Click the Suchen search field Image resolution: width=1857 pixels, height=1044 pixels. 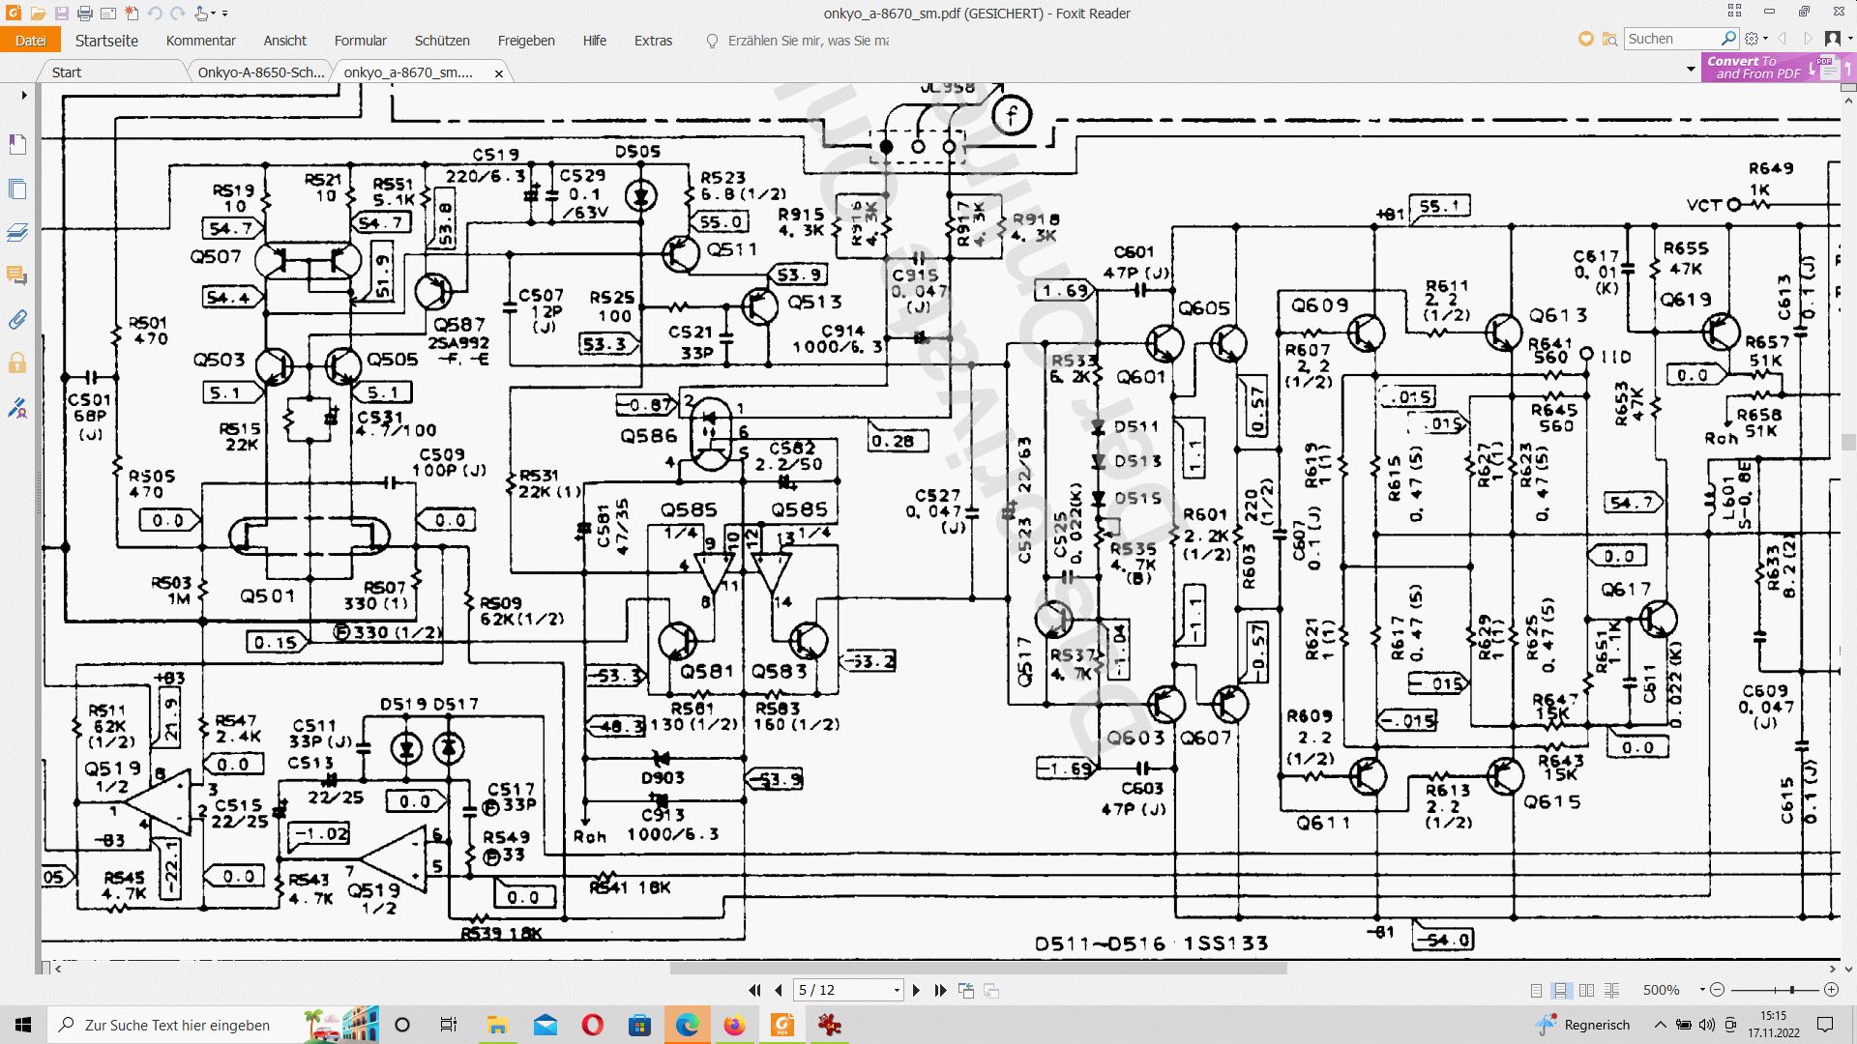tap(1670, 39)
